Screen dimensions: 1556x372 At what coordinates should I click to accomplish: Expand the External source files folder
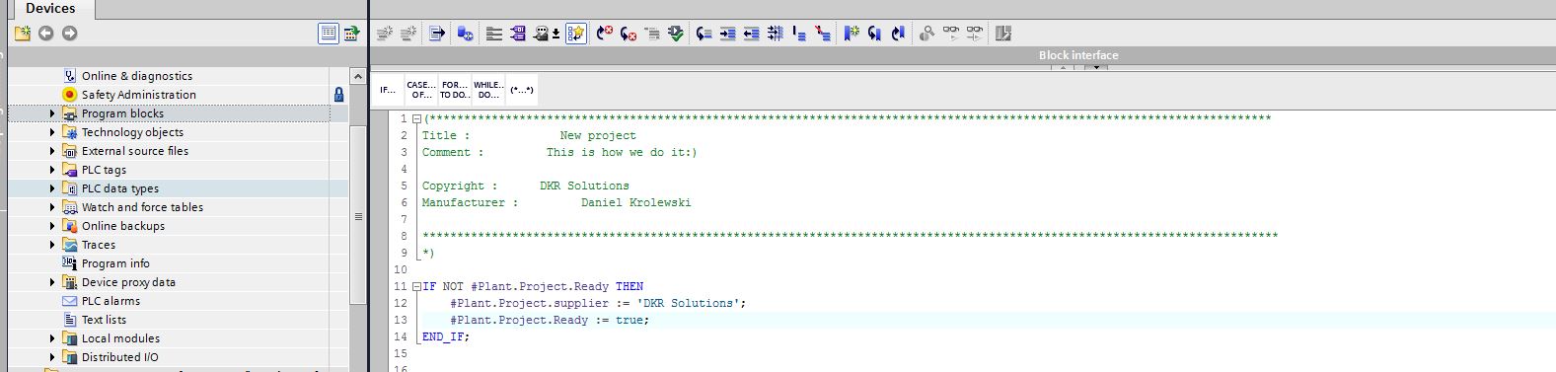tap(52, 151)
